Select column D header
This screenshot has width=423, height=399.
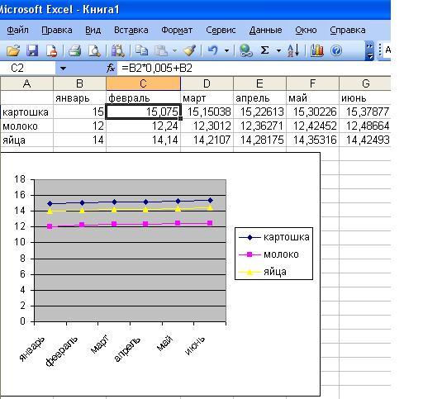(207, 83)
